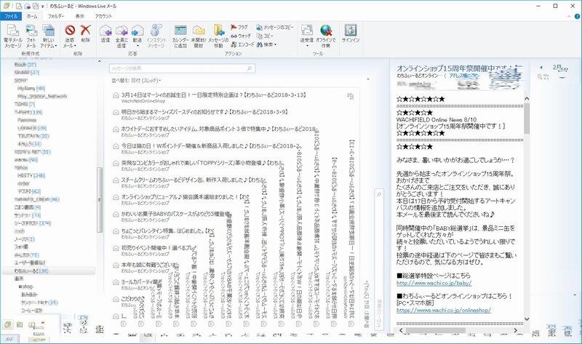Open the 並べ替え: 日付 sort dropdown
Viewport: 582px width, 344px height.
pyautogui.click(x=136, y=80)
